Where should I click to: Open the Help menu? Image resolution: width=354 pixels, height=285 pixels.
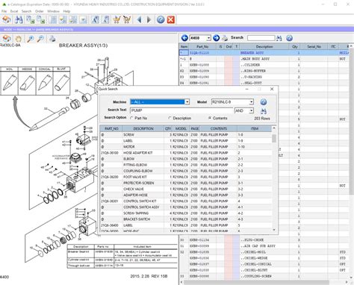(x=66, y=11)
